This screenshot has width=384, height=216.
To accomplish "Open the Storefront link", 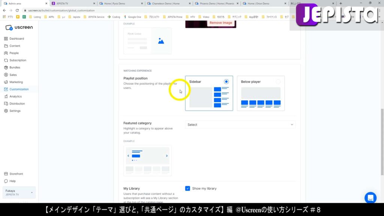I will coord(13,174).
